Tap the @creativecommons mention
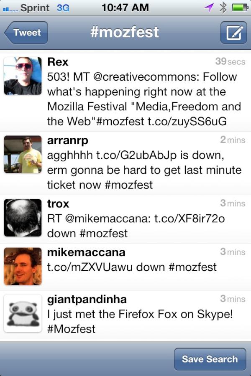This screenshot has height=376, width=251. [x=146, y=77]
